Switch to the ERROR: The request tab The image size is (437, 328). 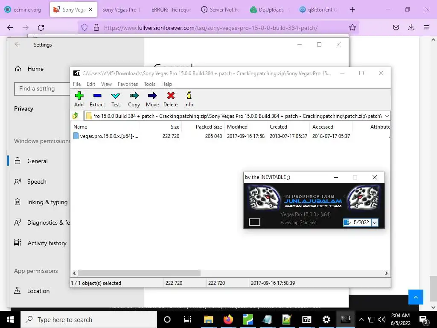(x=171, y=10)
